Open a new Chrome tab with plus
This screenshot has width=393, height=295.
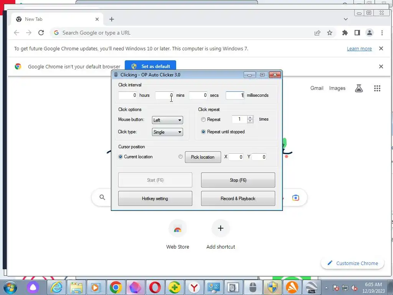click(112, 19)
